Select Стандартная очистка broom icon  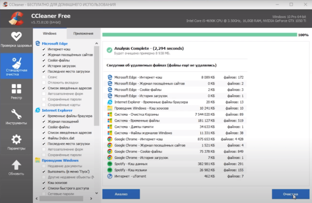tap(16, 63)
